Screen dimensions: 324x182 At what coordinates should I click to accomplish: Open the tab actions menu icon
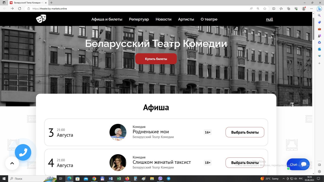(x=4, y=3)
